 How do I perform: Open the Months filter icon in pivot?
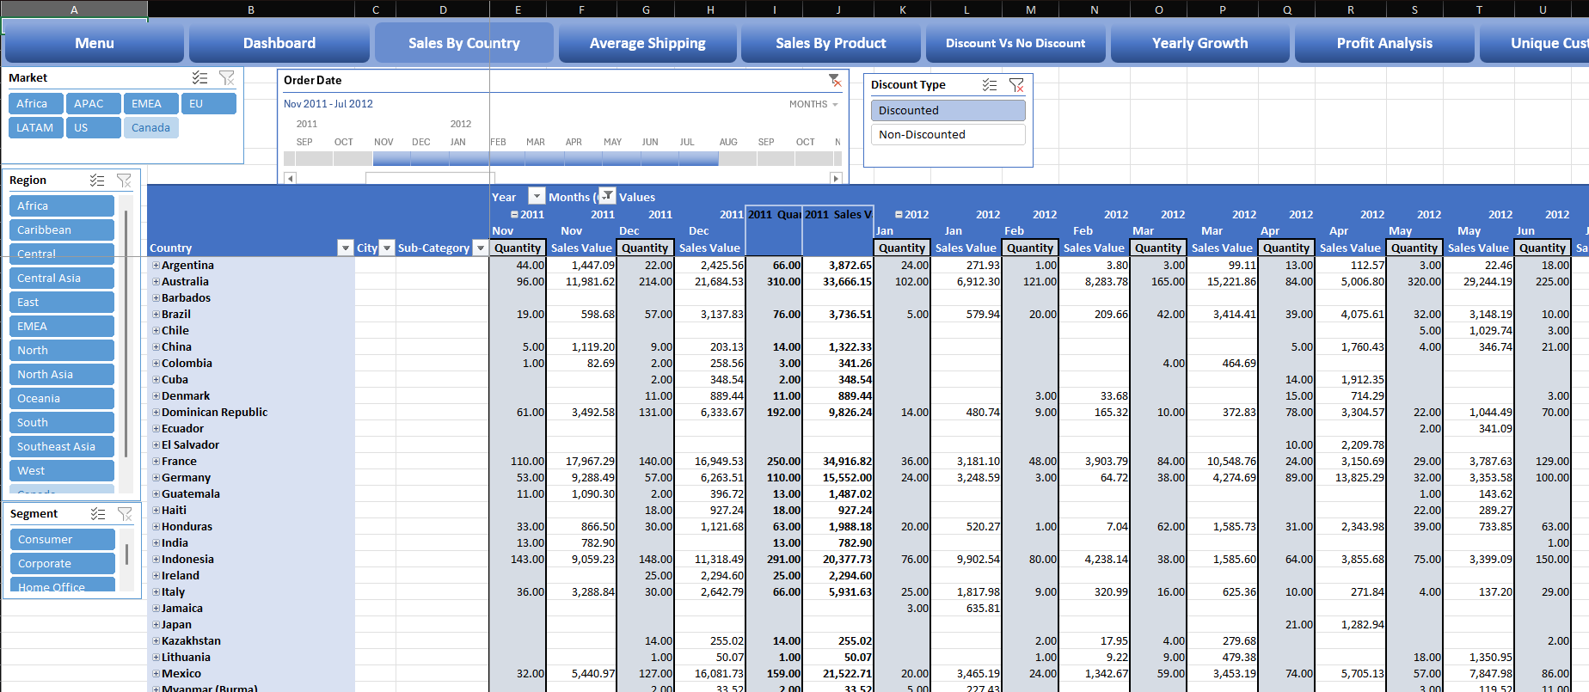coord(607,196)
